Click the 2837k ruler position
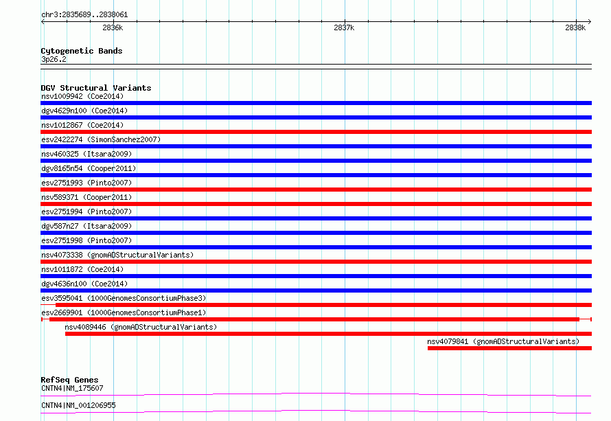Image resolution: width=611 pixels, height=421 pixels. click(344, 27)
